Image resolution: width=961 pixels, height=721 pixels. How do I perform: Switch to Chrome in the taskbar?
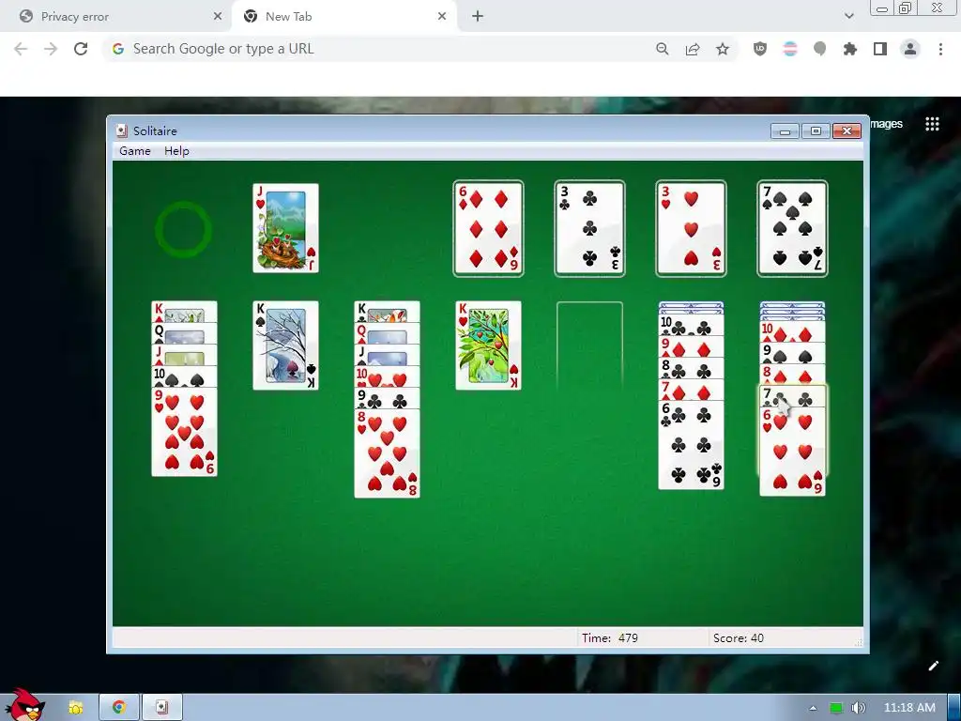119,708
